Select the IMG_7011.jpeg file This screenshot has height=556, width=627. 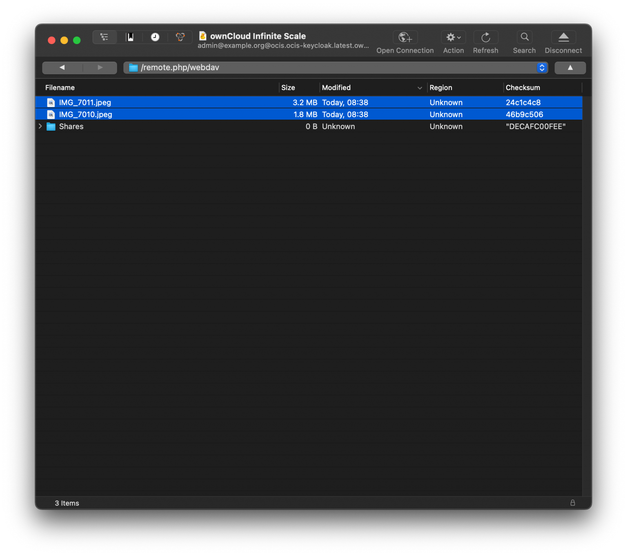point(309,102)
